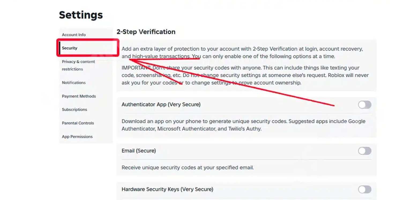The image size is (396, 200).
Task: Turn on Email 2-step verification toggle
Action: (364, 151)
